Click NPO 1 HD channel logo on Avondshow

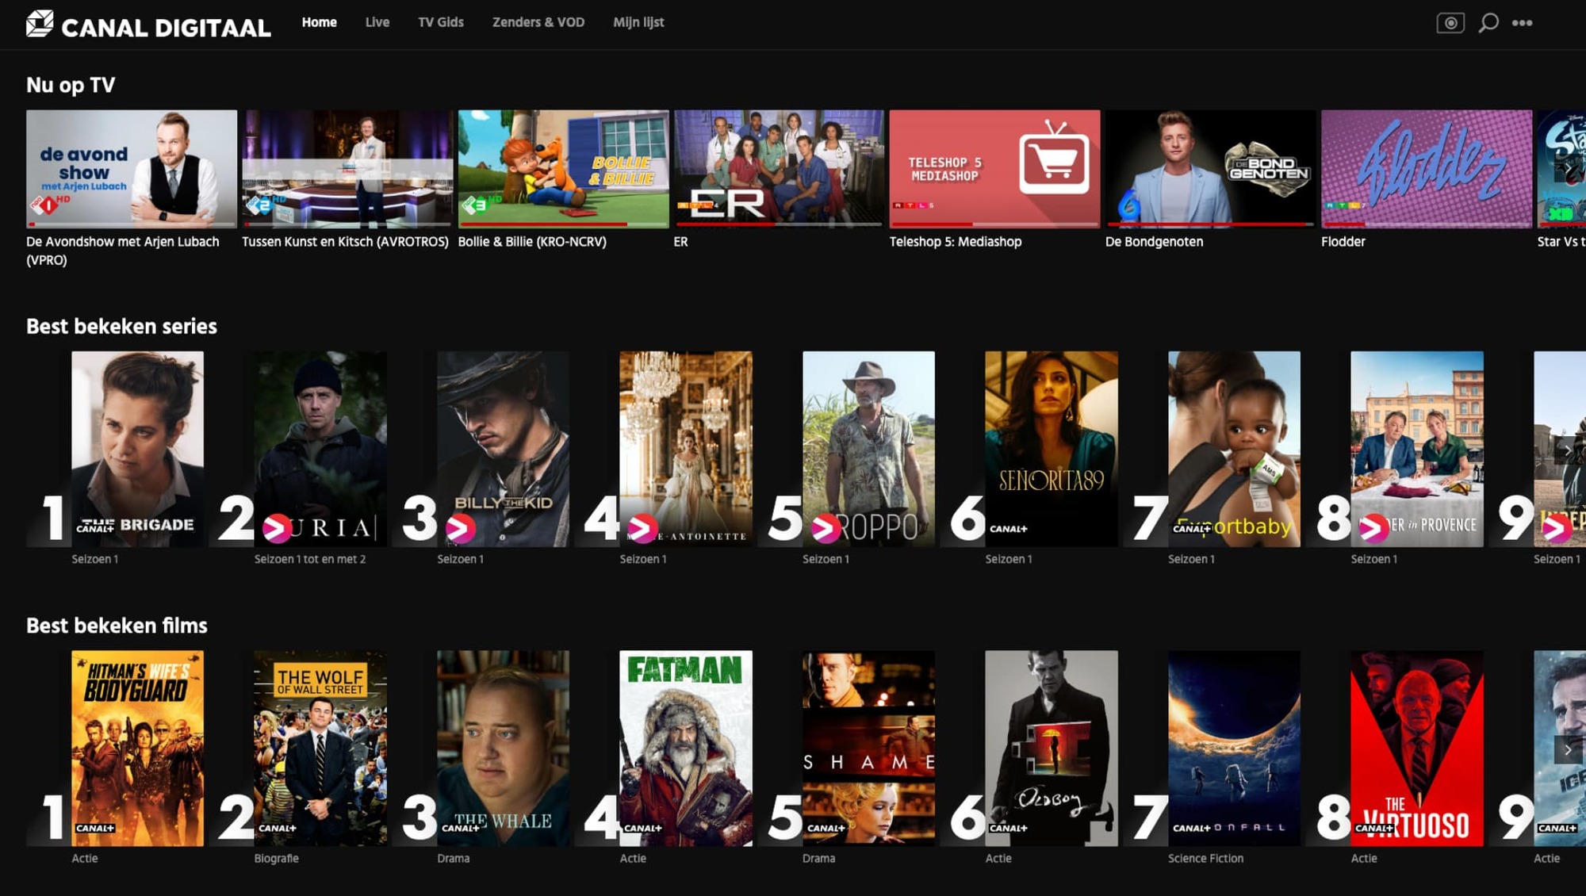(50, 204)
